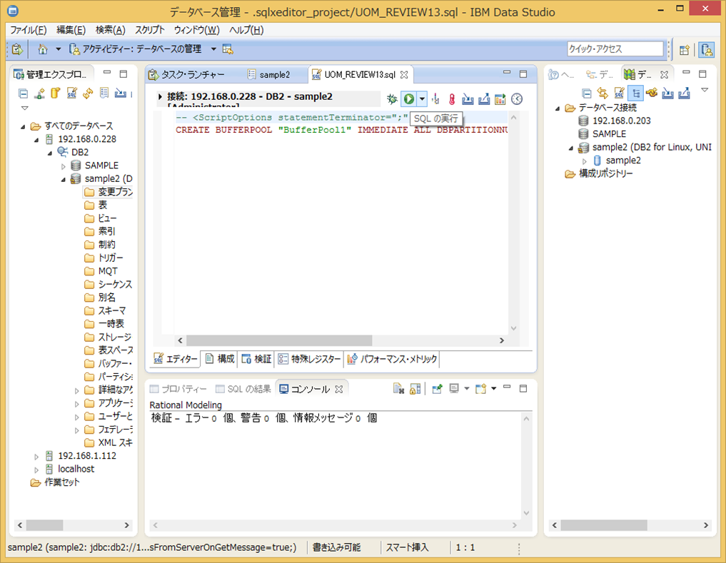Viewport: 726px width, 563px height.
Task: Select the 作業セット folder
Action: click(55, 482)
